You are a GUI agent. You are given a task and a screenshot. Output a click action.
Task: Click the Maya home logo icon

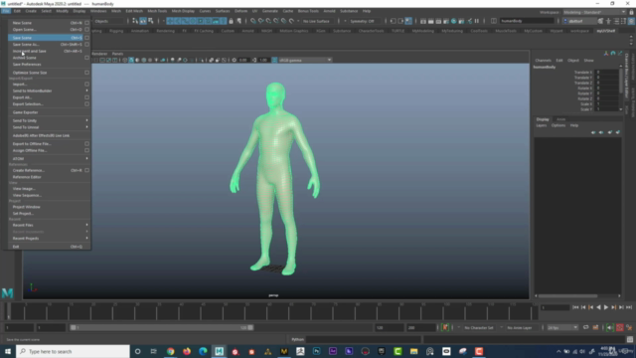pyautogui.click(x=7, y=292)
